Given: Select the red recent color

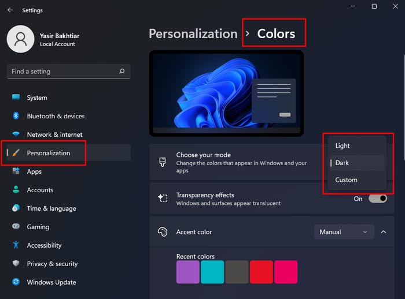Looking at the screenshot, I should click(262, 272).
